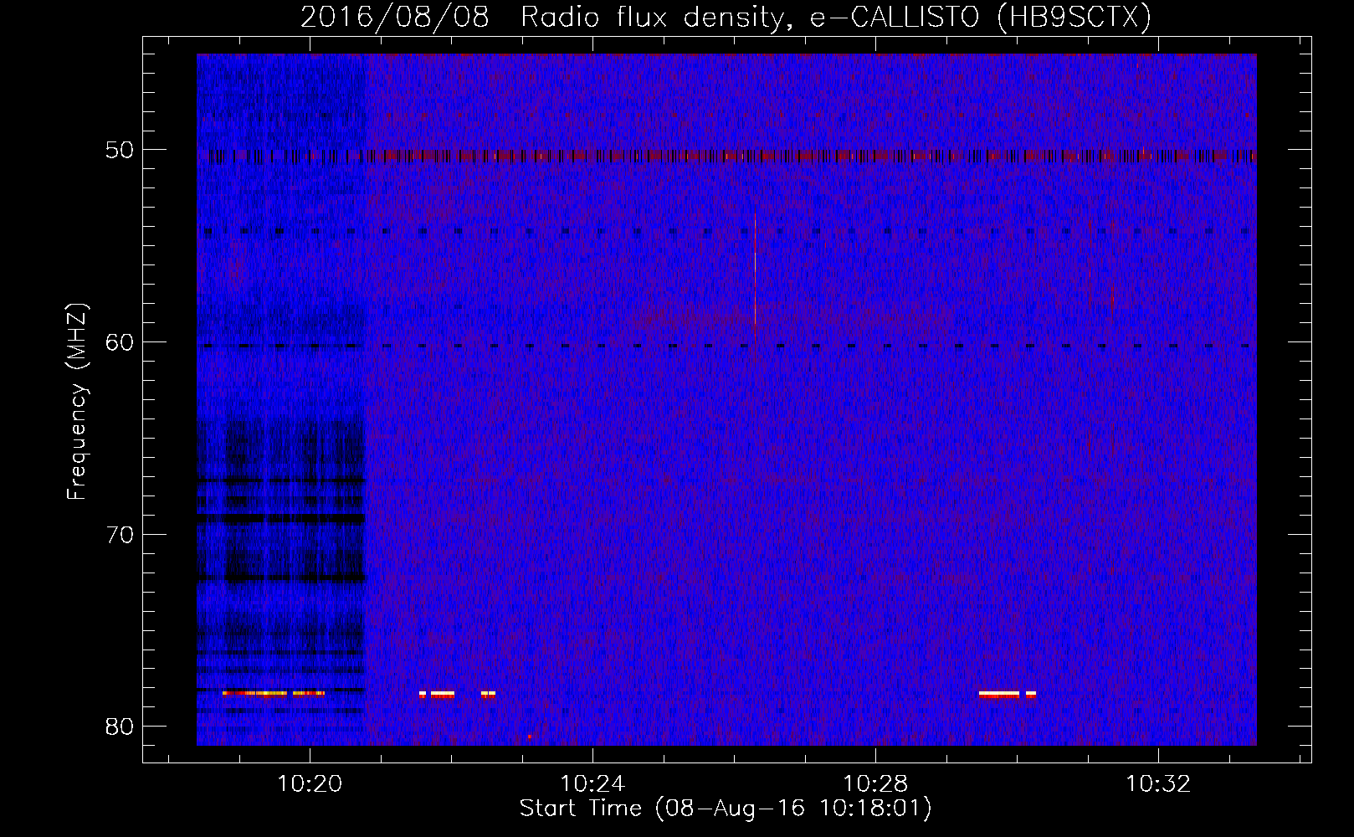Click the plot title '2016/08/08 Radio flux density'
The width and height of the screenshot is (1354, 837).
click(x=726, y=17)
